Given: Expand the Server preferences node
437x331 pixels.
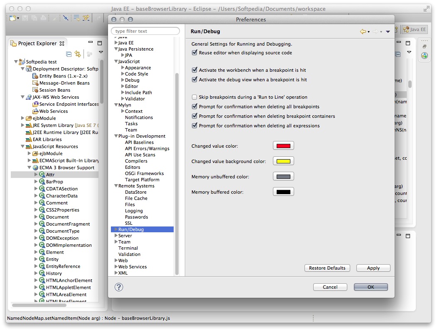Looking at the screenshot, I should point(116,236).
